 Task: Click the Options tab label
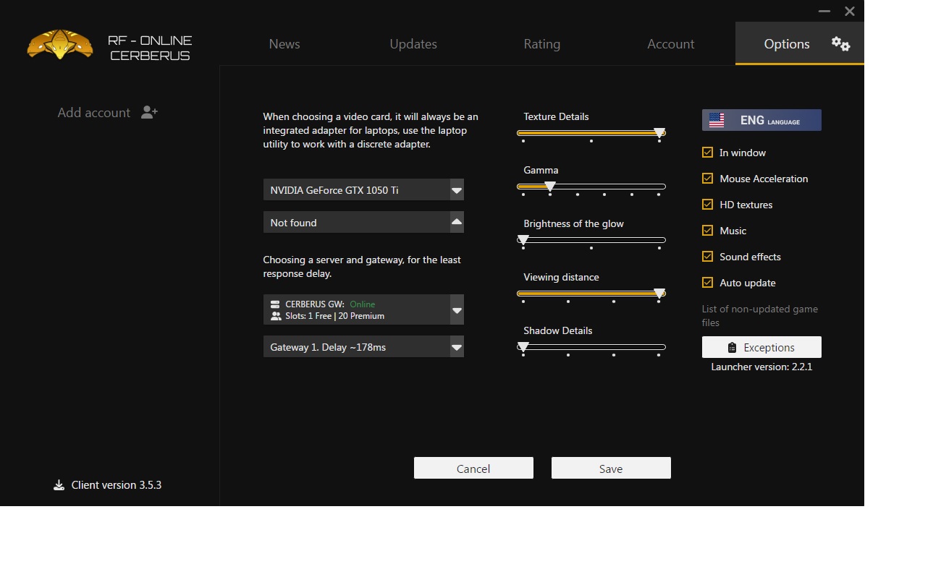(x=787, y=44)
